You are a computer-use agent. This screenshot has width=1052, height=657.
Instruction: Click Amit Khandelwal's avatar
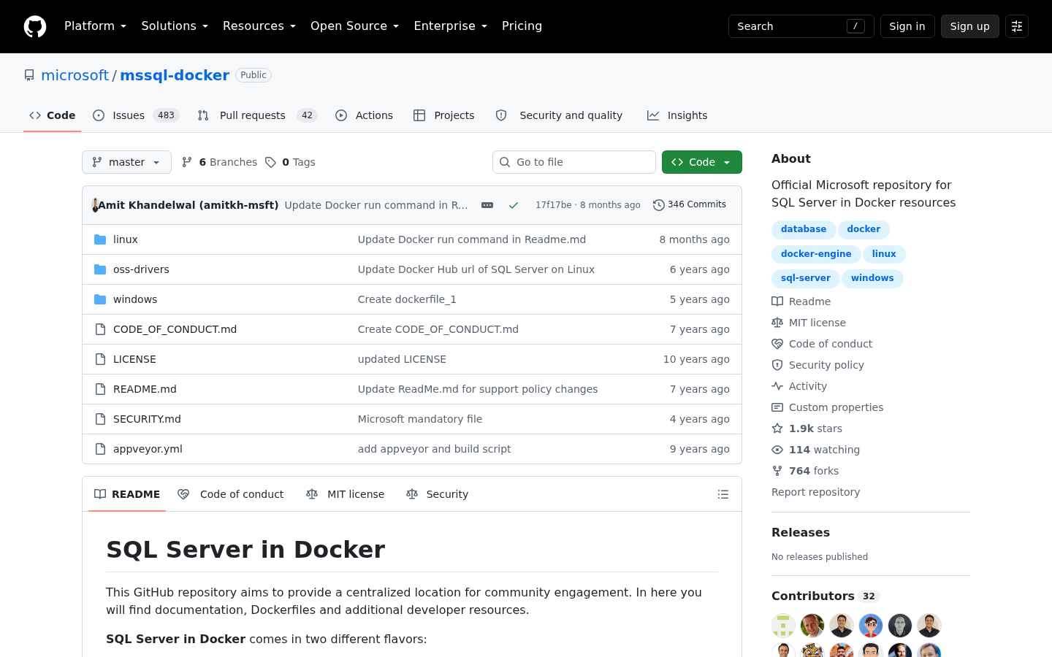click(x=95, y=205)
